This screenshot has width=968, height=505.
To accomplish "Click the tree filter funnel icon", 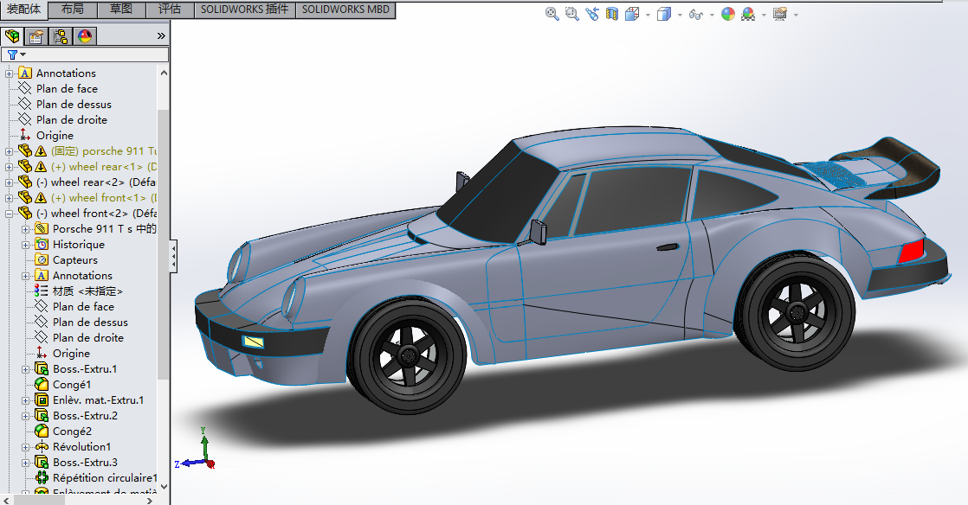I will point(12,54).
